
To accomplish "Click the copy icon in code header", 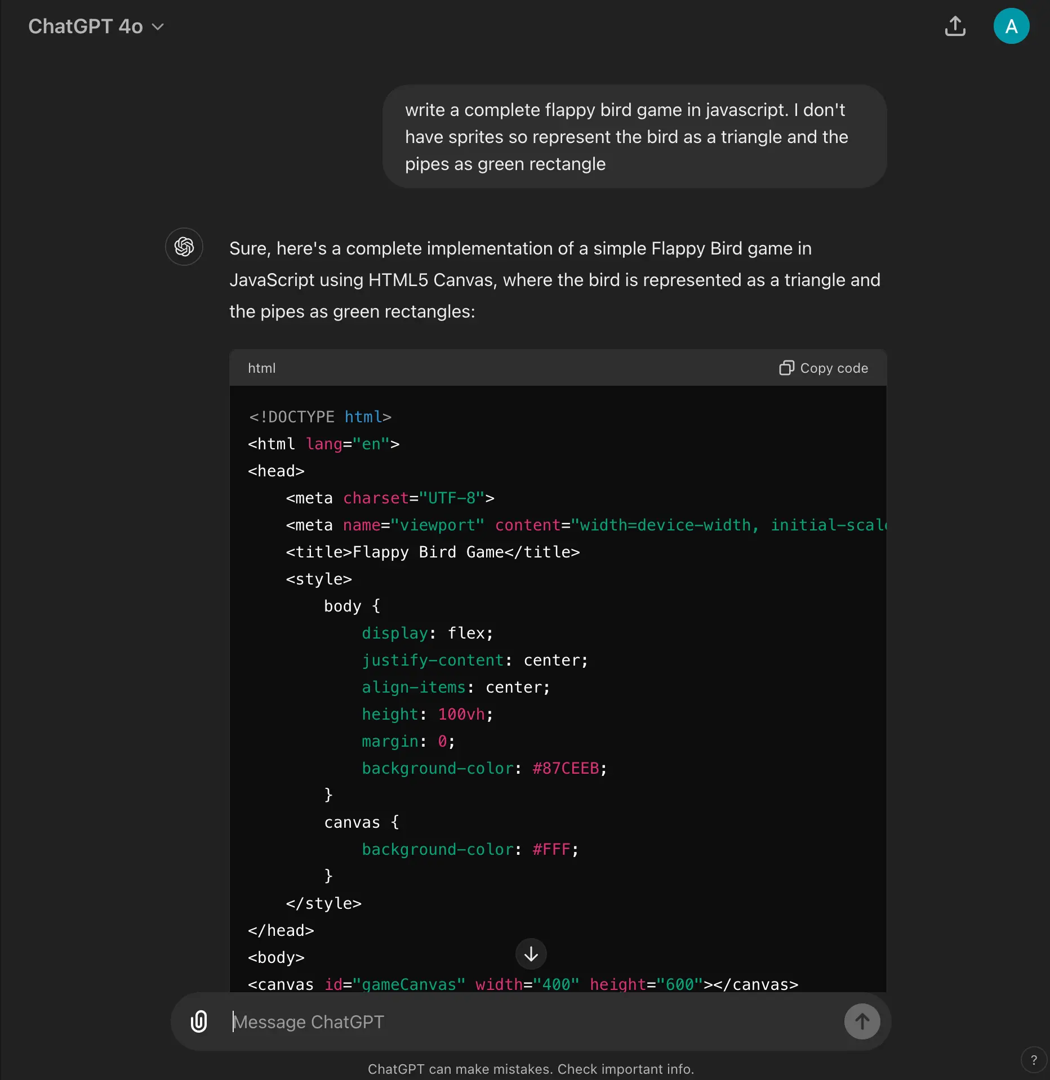I will tap(786, 368).
